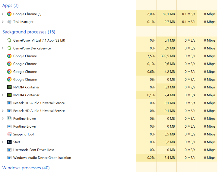Click the NVIDIA Container icon using 0,3 MB
Image resolution: width=219 pixels, height=172 pixels.
(9, 87)
